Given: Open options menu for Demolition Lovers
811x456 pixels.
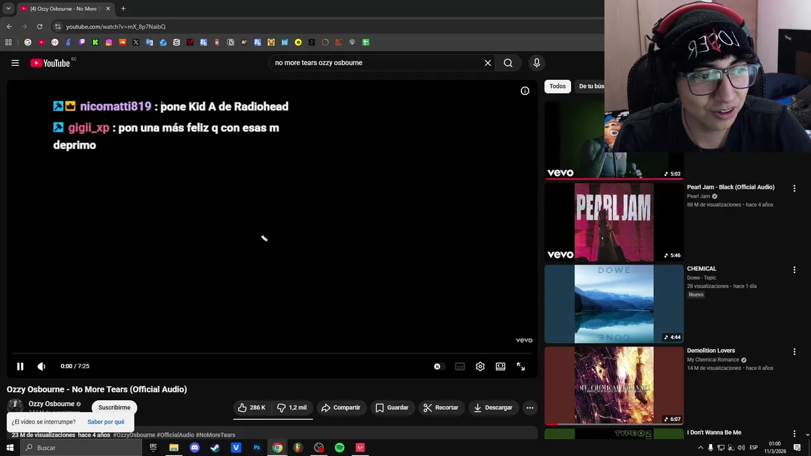Looking at the screenshot, I should click(x=794, y=351).
